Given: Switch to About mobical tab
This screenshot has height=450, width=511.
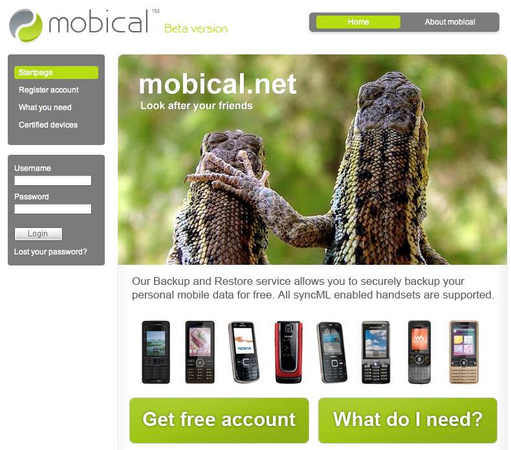Looking at the screenshot, I should (x=450, y=22).
